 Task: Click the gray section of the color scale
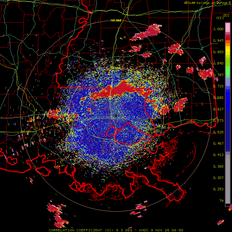coord(228,179)
